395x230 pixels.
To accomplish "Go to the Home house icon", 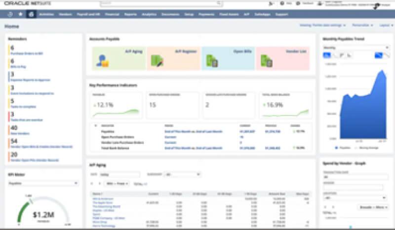I will [x=31, y=14].
